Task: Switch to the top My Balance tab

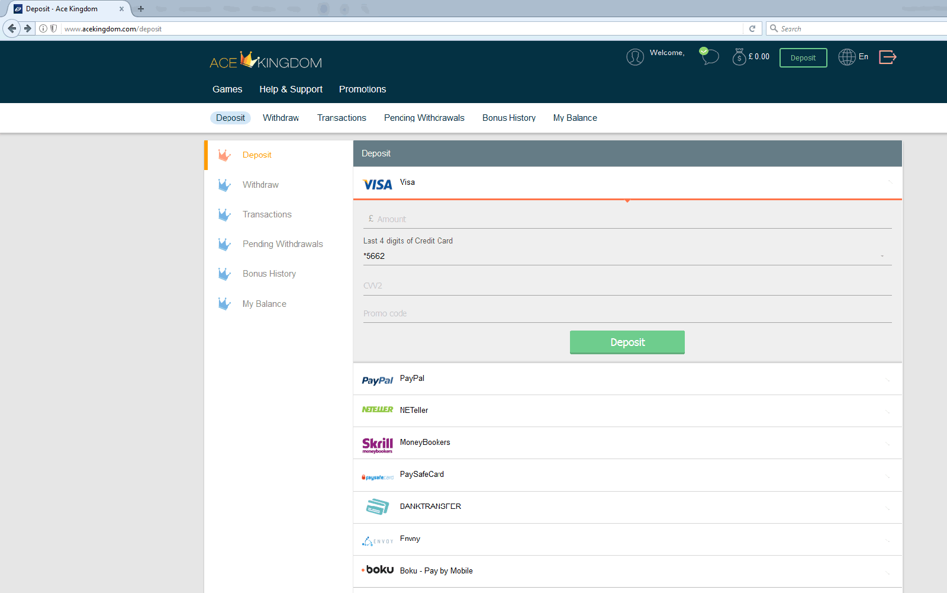Action: [575, 118]
